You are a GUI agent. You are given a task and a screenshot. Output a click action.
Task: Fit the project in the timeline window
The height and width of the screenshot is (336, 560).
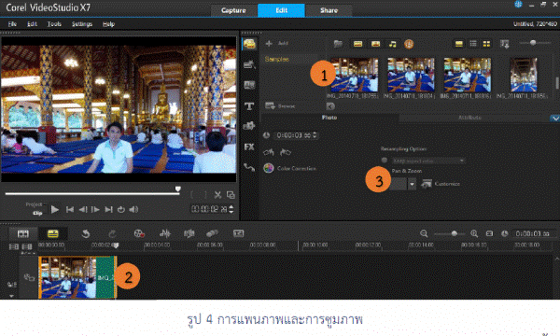489,233
